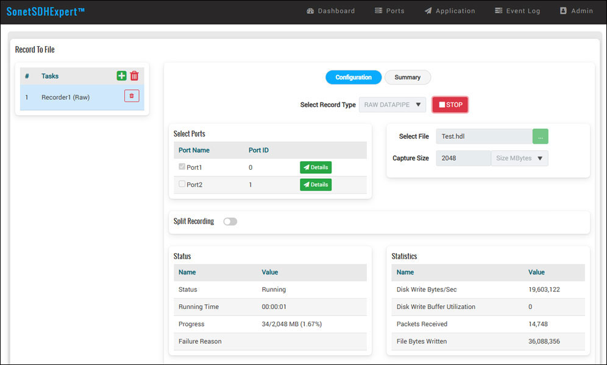Enable the Split Recording toggle
Viewport: 607px width, 365px height.
coord(230,221)
